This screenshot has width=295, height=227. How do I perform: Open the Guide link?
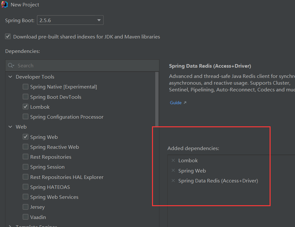coord(175,103)
